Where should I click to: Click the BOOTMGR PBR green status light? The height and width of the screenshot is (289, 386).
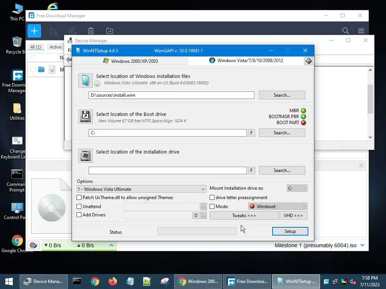point(303,117)
